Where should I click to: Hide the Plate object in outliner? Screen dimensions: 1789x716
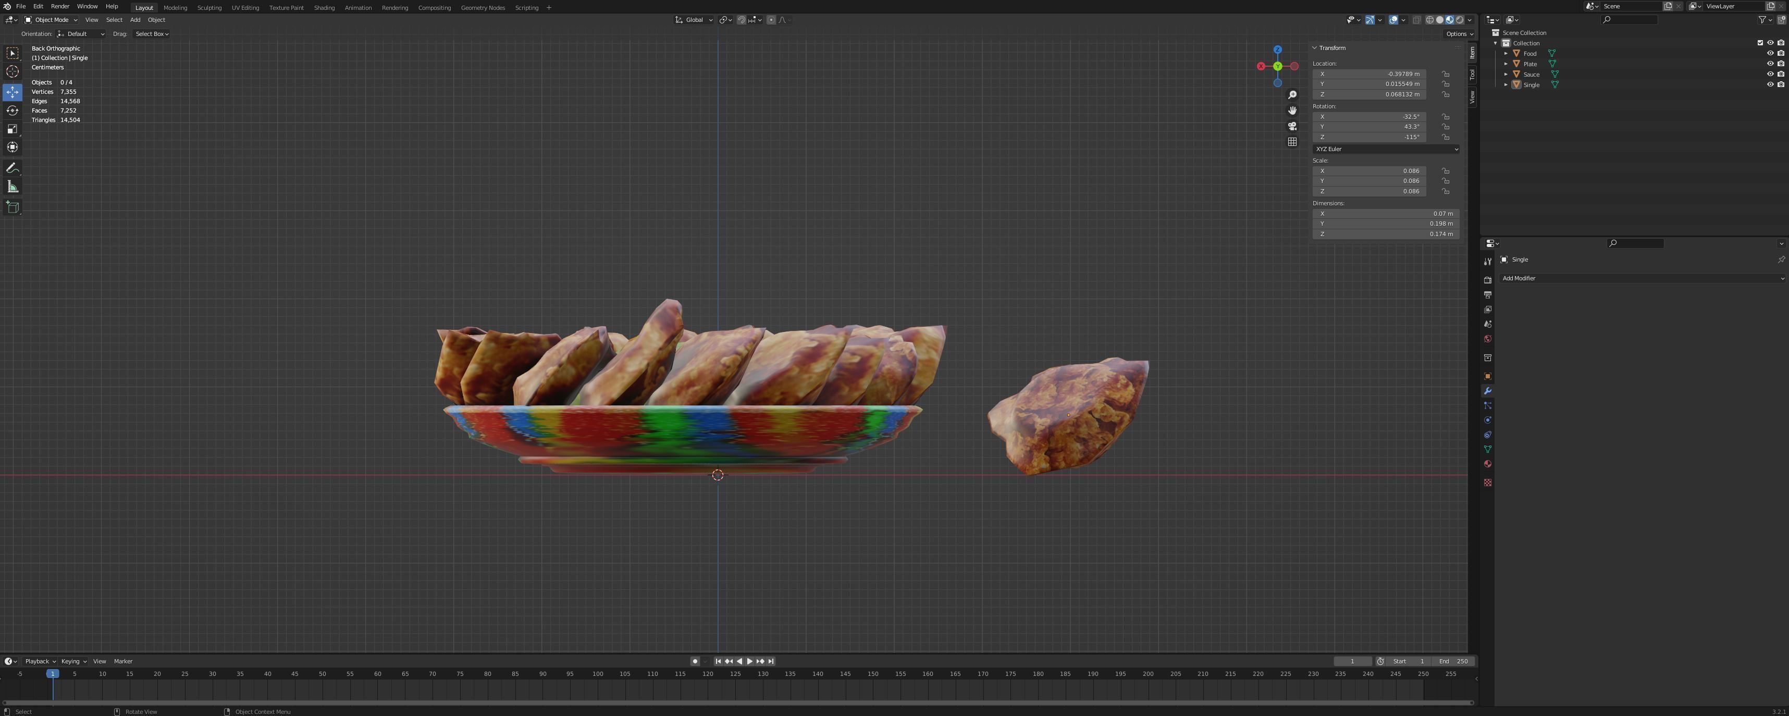coord(1770,64)
